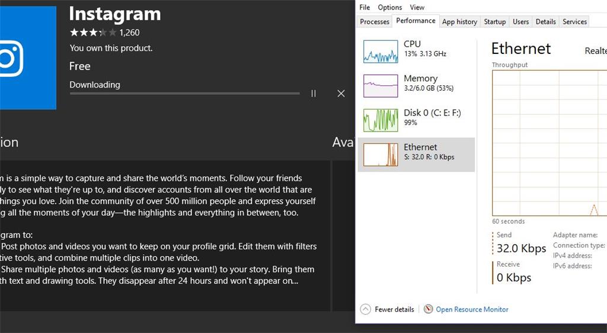Switch to the App history tab
Image resolution: width=607 pixels, height=333 pixels.
(x=459, y=22)
